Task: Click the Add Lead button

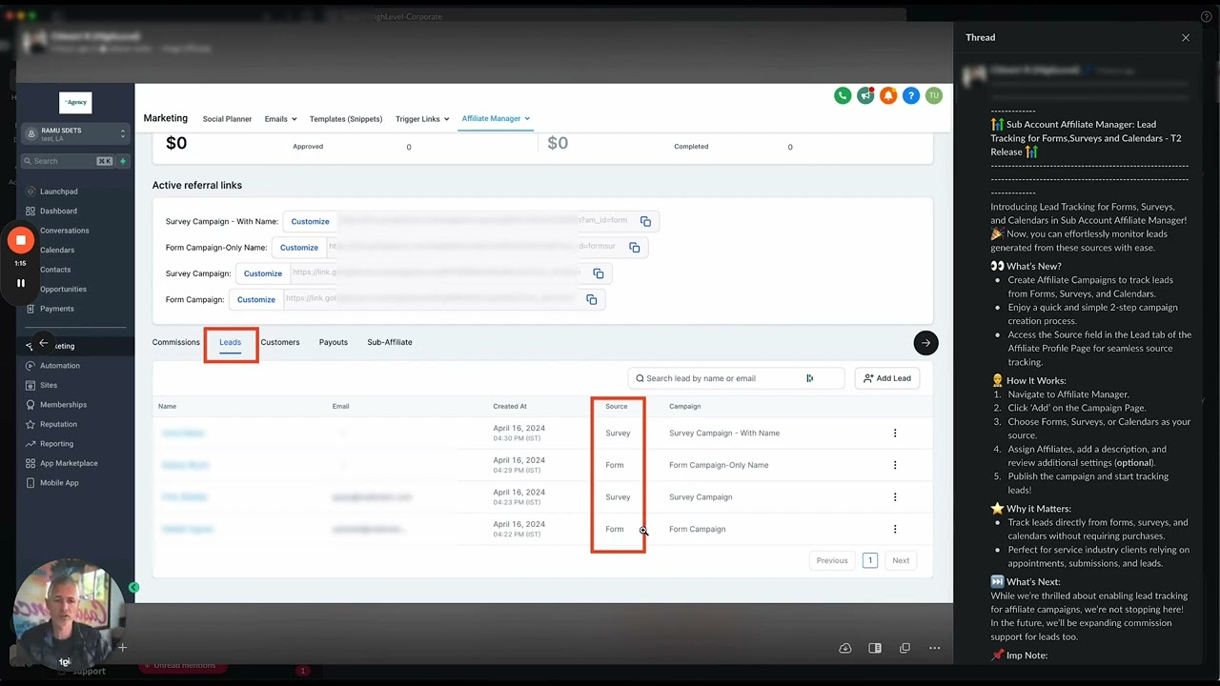Action: [x=887, y=378]
